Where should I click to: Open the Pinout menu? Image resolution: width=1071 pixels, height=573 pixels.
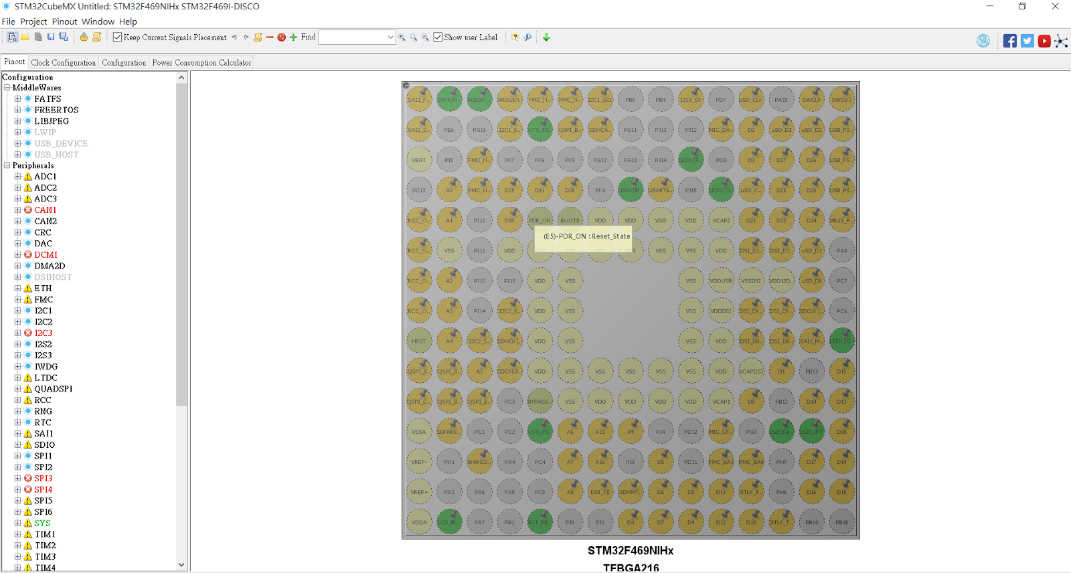click(x=65, y=21)
